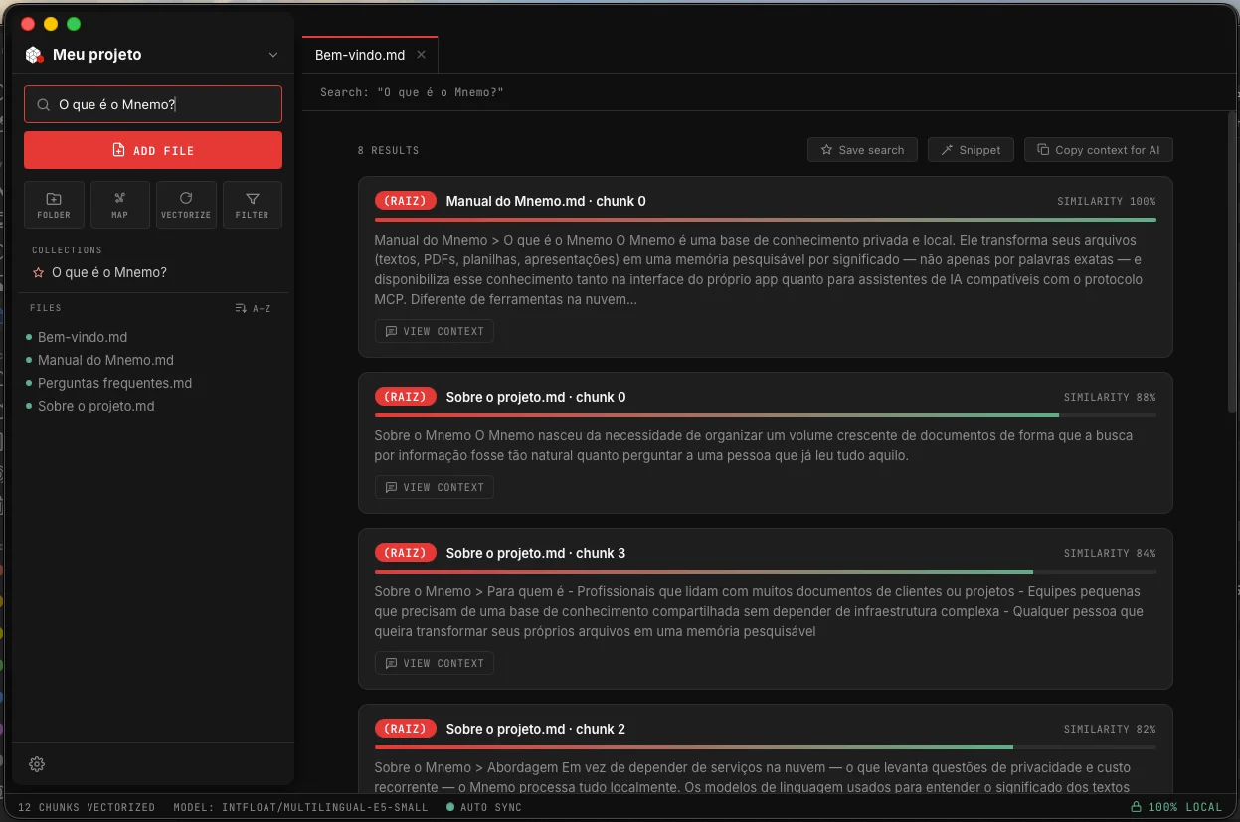View context for Sobre o projeto.md chunk 0
This screenshot has height=822, width=1240.
point(435,487)
